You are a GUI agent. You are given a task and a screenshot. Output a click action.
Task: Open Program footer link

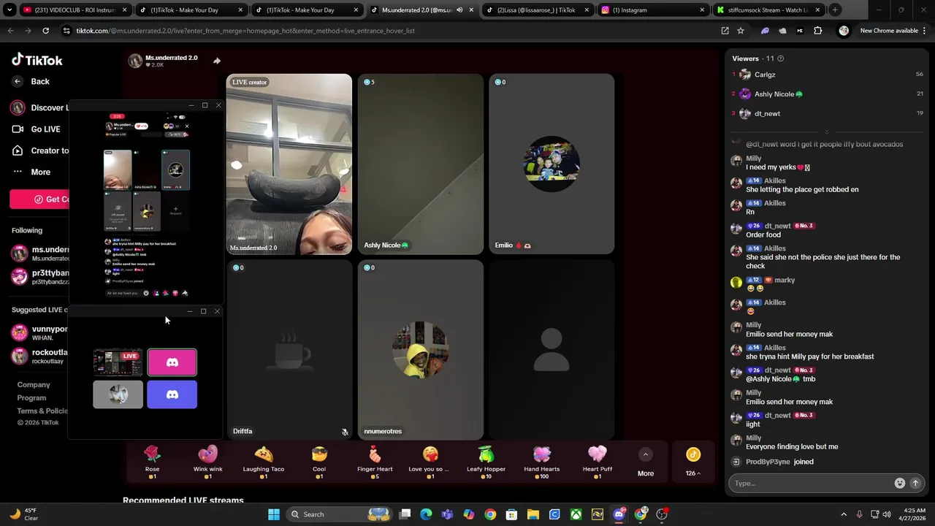coord(31,398)
